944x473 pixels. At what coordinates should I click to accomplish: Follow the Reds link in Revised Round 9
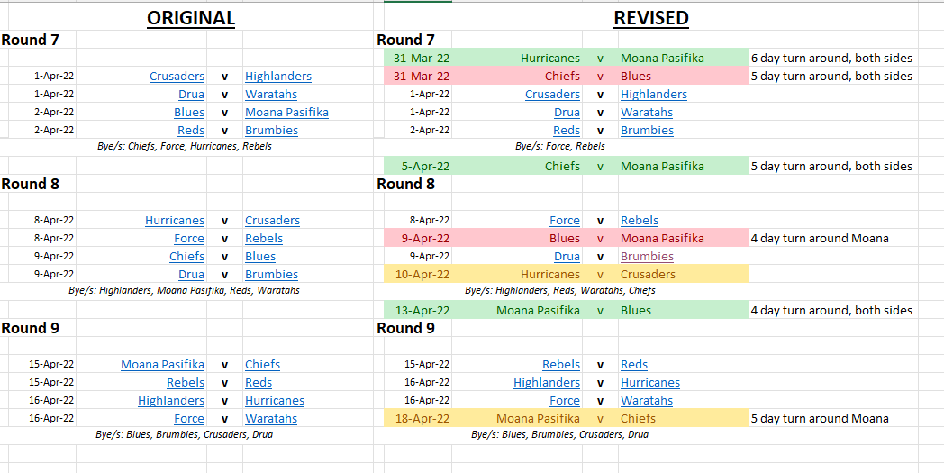point(634,365)
